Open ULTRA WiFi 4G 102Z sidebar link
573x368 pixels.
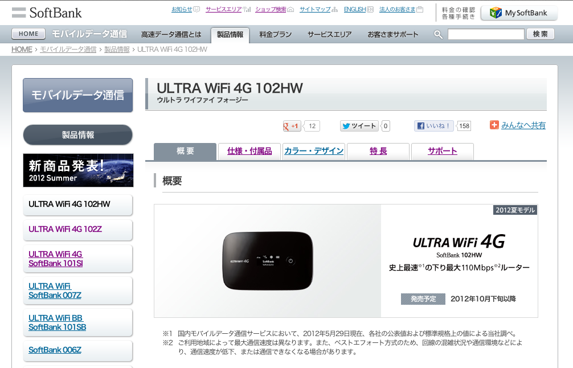[x=77, y=230]
